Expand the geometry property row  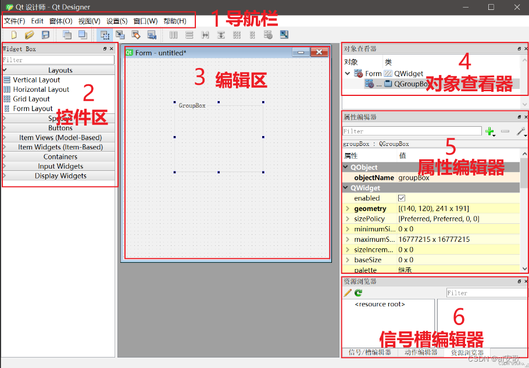click(348, 209)
